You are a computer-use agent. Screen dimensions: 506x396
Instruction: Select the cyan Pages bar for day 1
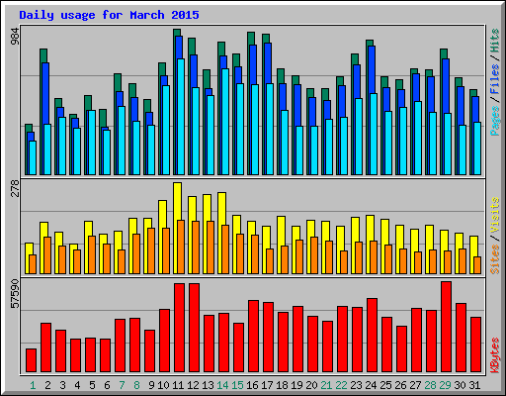pos(33,157)
